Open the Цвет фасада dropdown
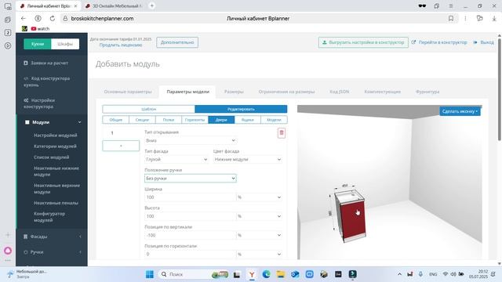The width and height of the screenshot is (502, 282). 248,159
